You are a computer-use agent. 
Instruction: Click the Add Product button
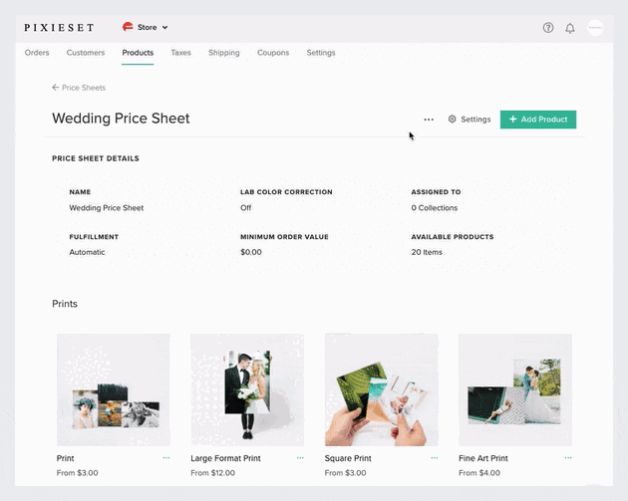[x=538, y=120]
